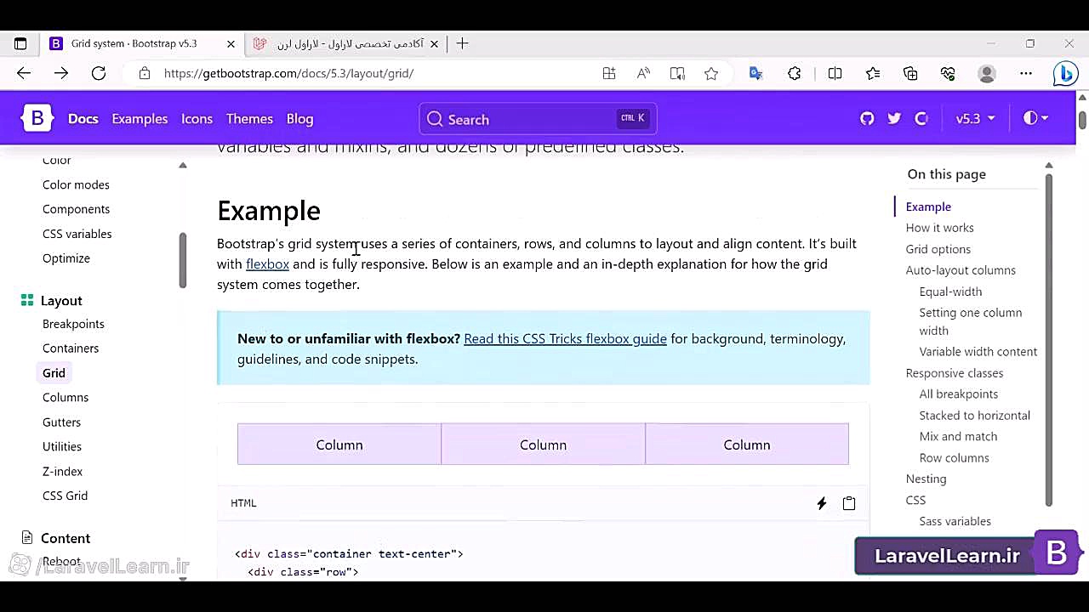Open immersive reader icon
The height and width of the screenshot is (612, 1089).
coord(677,74)
